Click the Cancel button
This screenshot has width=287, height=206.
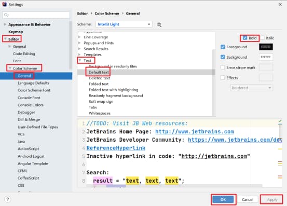click(x=248, y=199)
